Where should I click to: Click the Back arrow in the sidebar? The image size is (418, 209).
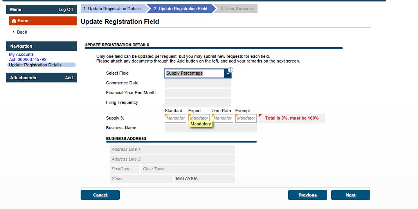[14, 32]
